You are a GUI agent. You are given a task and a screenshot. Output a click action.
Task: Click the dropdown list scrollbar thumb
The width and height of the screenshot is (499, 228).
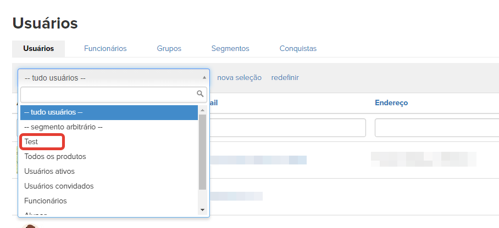pyautogui.click(x=202, y=151)
